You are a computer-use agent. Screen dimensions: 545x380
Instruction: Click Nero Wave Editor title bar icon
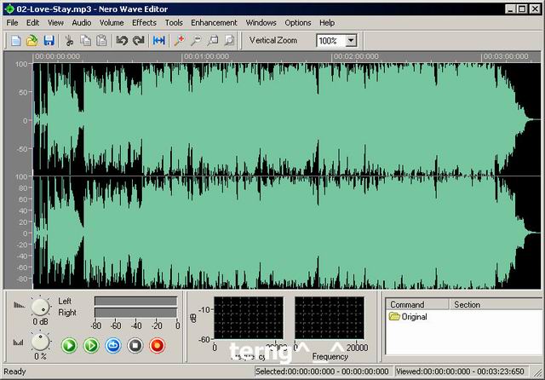[x=9, y=9]
